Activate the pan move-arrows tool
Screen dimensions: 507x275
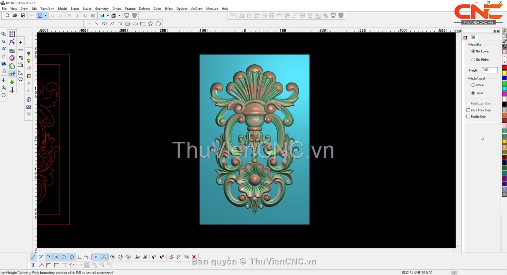[x=4, y=80]
